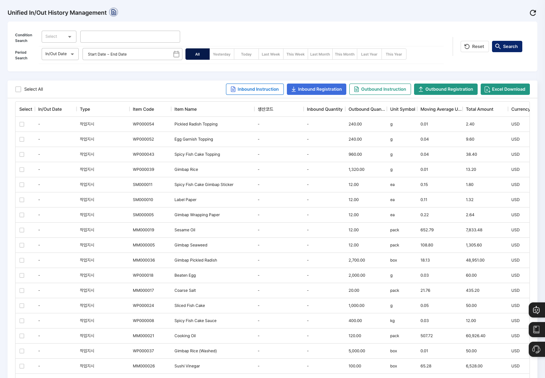Filter by This Month

[x=345, y=54]
